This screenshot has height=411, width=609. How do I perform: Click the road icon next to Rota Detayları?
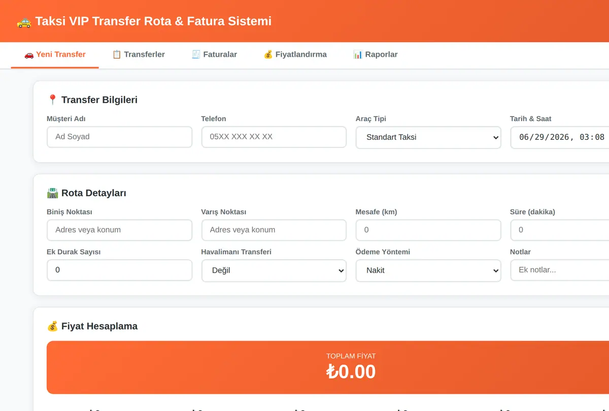pos(52,193)
